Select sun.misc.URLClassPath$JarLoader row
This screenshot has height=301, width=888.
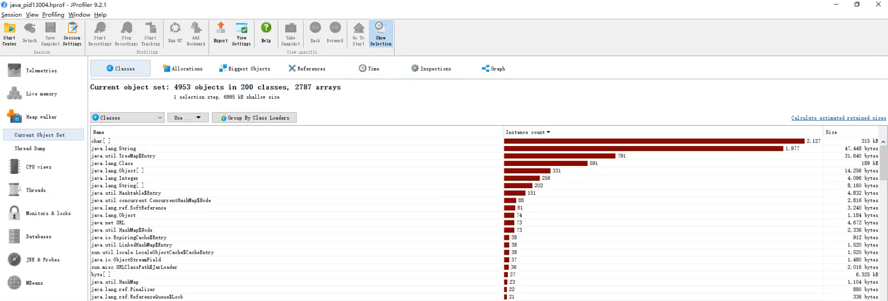pyautogui.click(x=484, y=267)
